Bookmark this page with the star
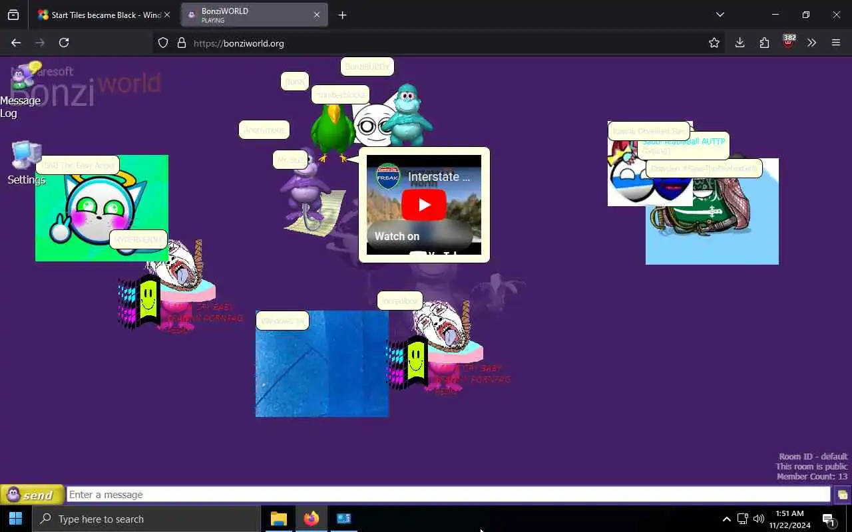852x532 pixels. click(x=714, y=43)
